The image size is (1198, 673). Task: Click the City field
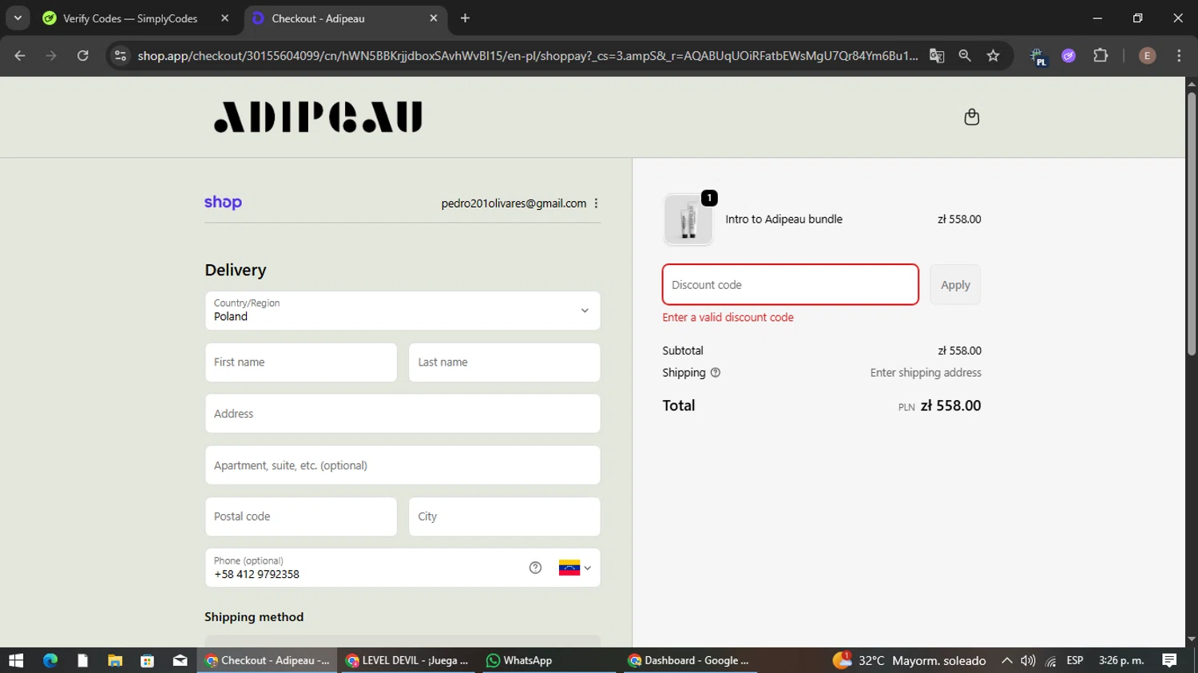tap(505, 517)
